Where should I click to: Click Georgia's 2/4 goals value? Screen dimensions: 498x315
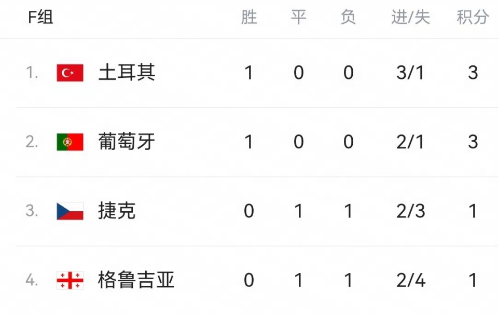(x=411, y=280)
